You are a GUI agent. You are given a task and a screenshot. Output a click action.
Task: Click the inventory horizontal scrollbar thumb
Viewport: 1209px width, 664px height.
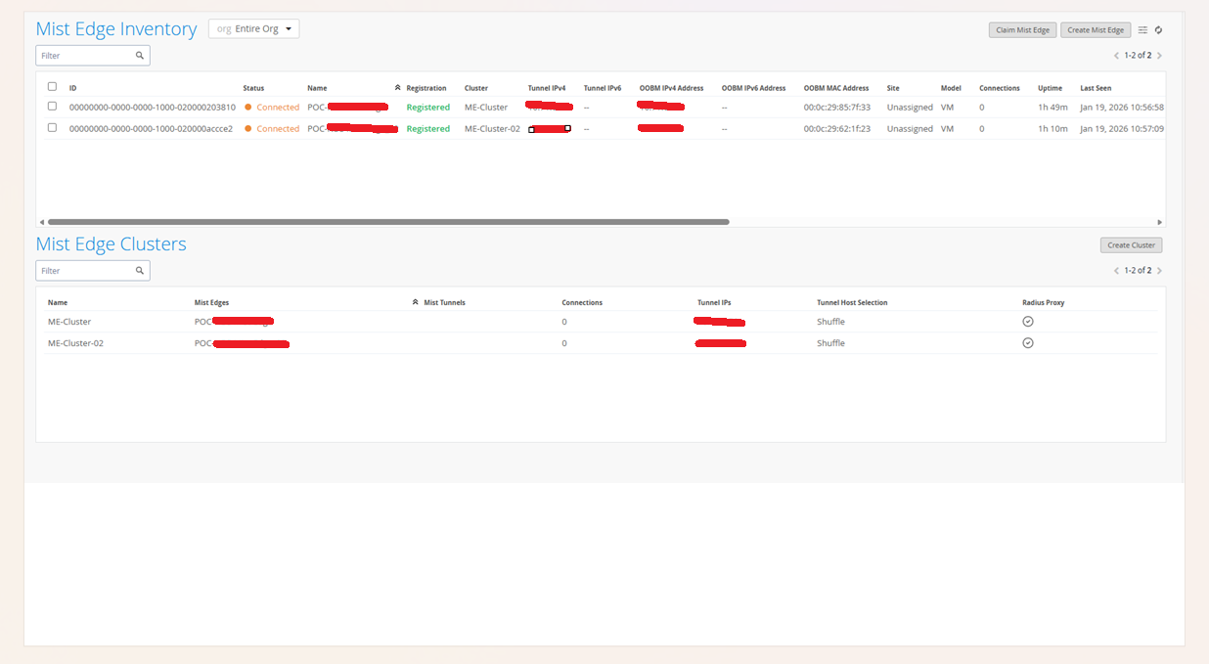388,222
